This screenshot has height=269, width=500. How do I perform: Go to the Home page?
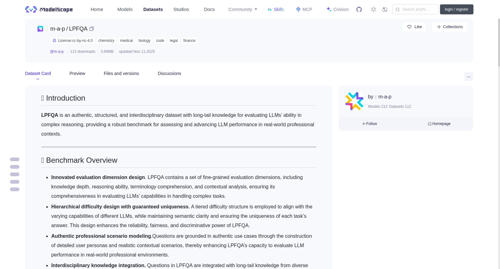[x=97, y=9]
